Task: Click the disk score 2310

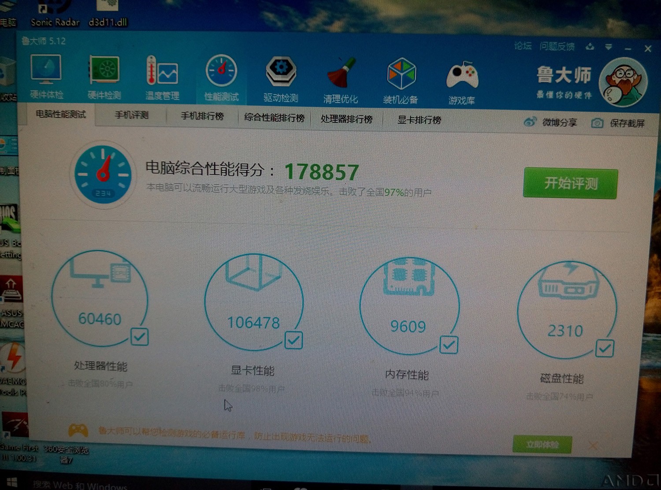Action: coord(565,330)
